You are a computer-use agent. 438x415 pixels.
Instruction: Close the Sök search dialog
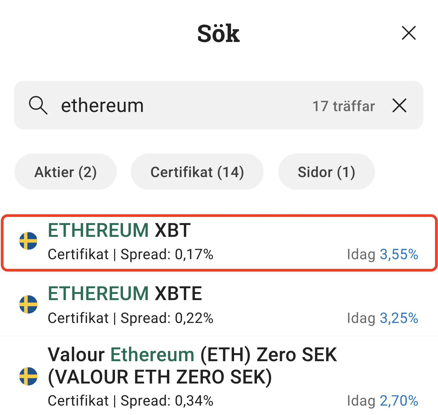409,33
